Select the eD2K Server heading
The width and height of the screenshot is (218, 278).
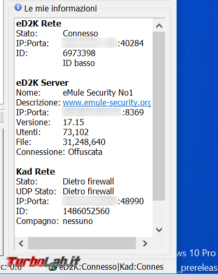(x=43, y=83)
